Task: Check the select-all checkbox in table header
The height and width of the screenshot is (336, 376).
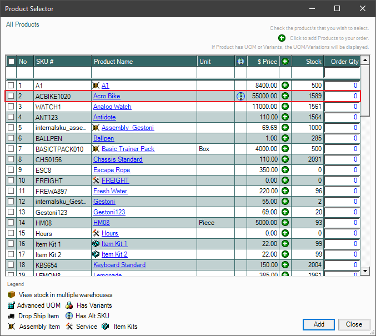Action: [11, 62]
